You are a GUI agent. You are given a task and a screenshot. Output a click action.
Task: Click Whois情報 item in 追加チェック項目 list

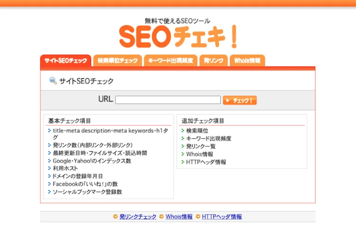(199, 154)
